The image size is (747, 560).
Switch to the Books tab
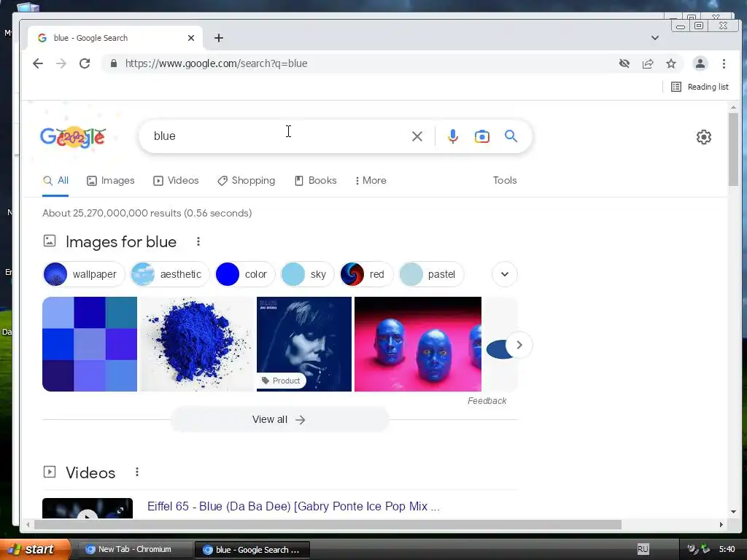click(x=316, y=181)
